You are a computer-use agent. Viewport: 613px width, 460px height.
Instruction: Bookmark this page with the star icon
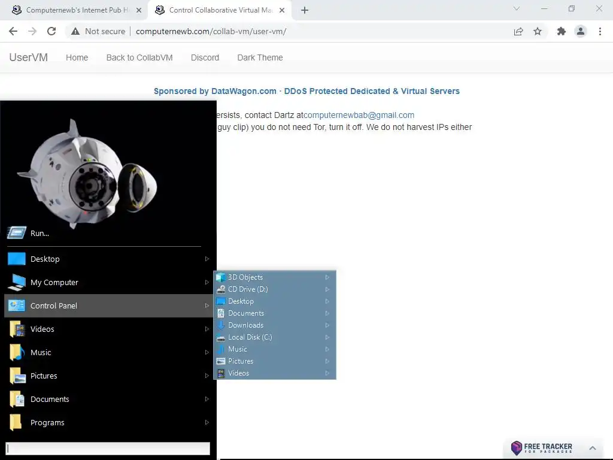(538, 31)
